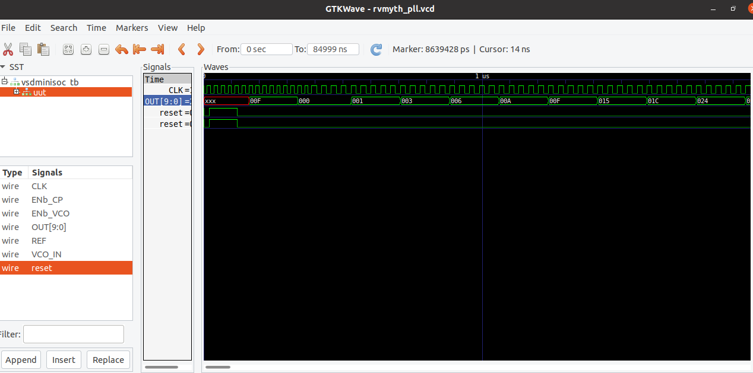Find next edge with right chevron
Image resolution: width=753 pixels, height=373 pixels.
pos(201,49)
